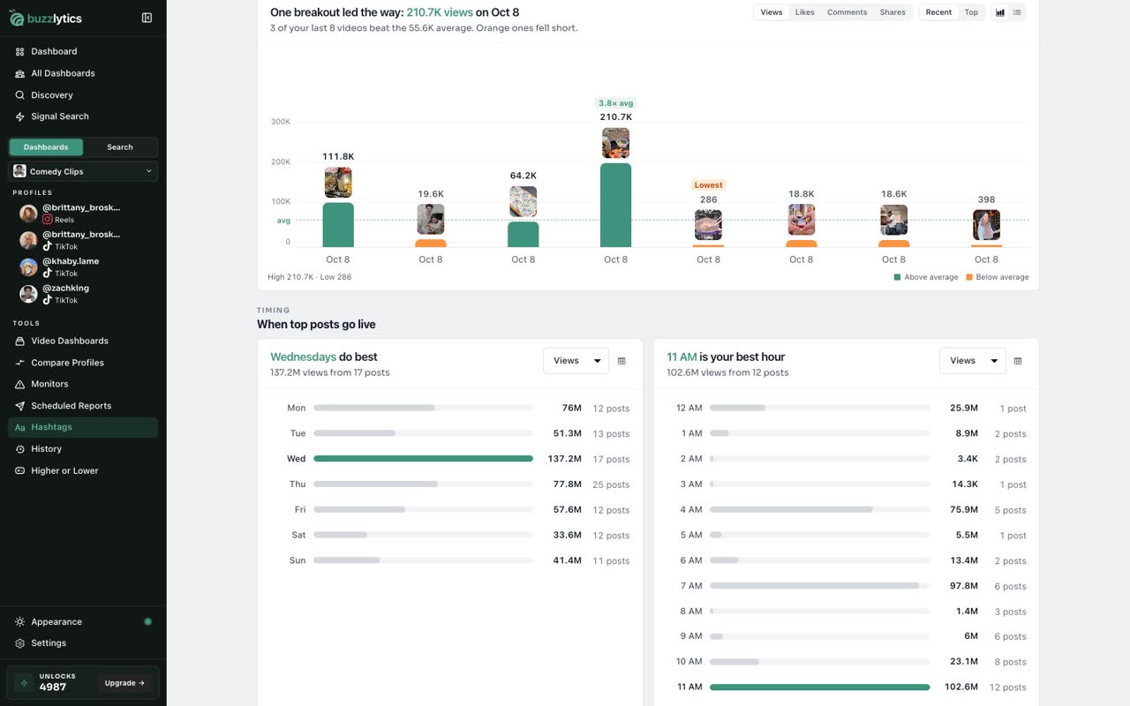Open Views dropdown in best hour card
This screenshot has height=706, width=1130.
972,361
